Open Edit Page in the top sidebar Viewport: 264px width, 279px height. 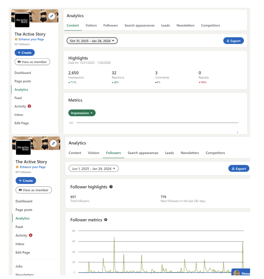21,123
